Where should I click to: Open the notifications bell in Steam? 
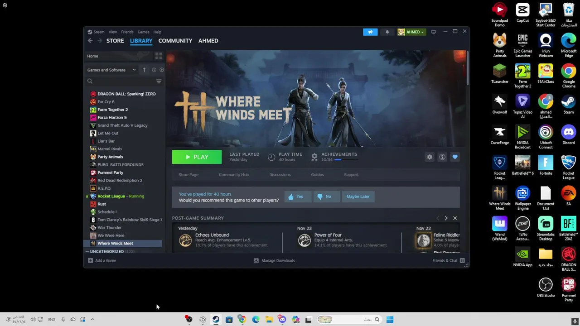point(387,32)
